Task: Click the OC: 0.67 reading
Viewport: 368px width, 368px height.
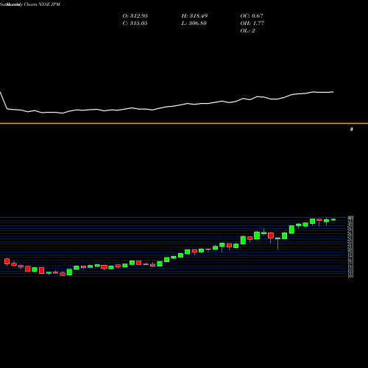Action: (x=252, y=15)
